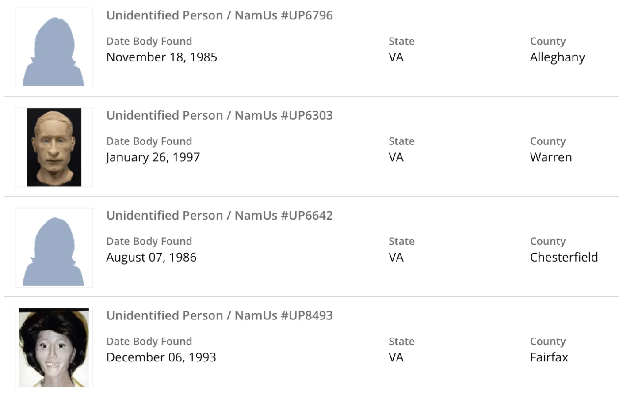This screenshot has height=395, width=619.
Task: Select the Fairfax county value
Action: point(549,357)
